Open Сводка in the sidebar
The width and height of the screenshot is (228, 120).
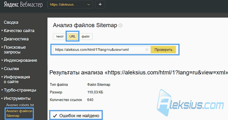point(11,22)
